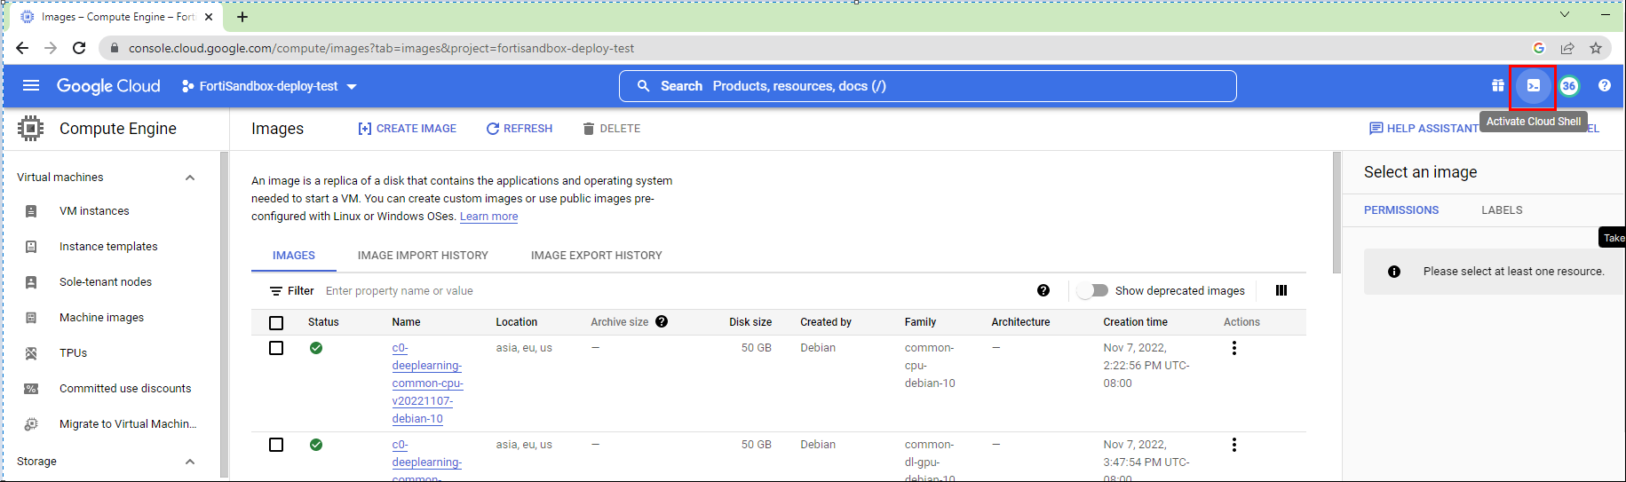Open actions menu for first image row

point(1233,348)
